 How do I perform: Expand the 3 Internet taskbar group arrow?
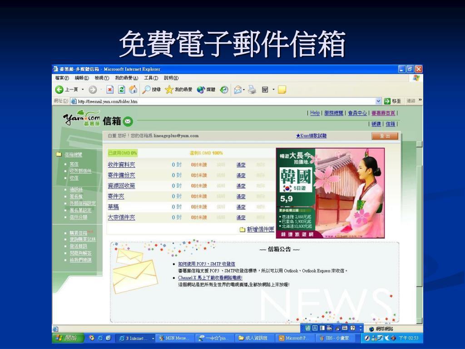point(153,338)
